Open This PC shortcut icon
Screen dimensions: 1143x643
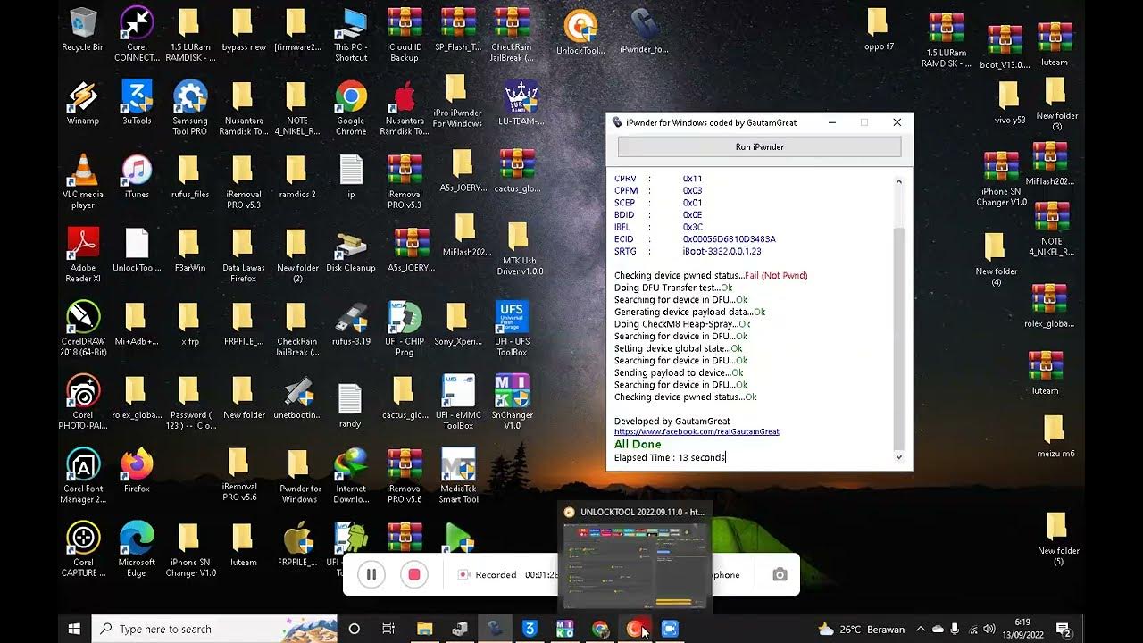351,35
